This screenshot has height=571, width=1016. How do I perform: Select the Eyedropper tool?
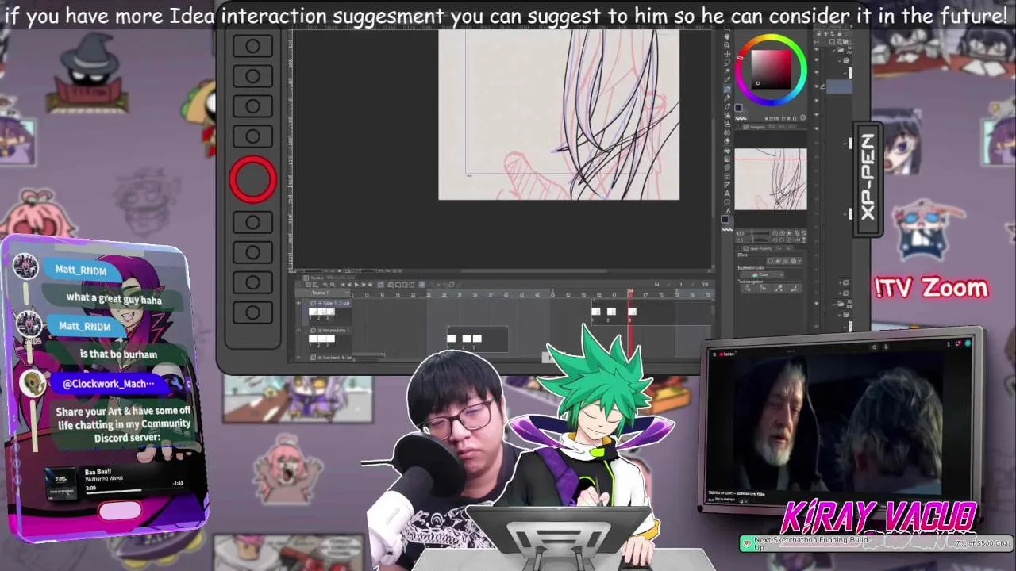[727, 79]
